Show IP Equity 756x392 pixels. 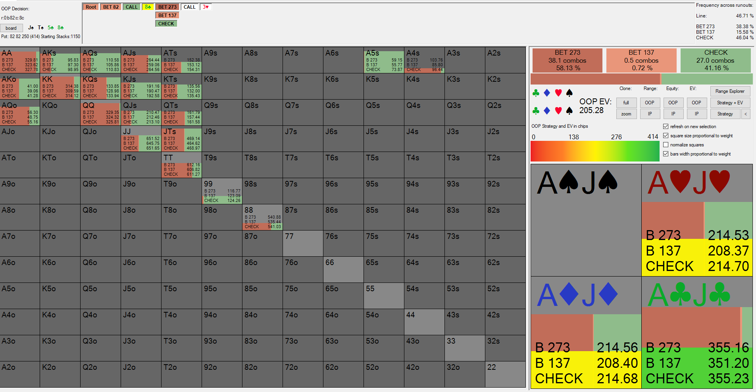coord(673,114)
